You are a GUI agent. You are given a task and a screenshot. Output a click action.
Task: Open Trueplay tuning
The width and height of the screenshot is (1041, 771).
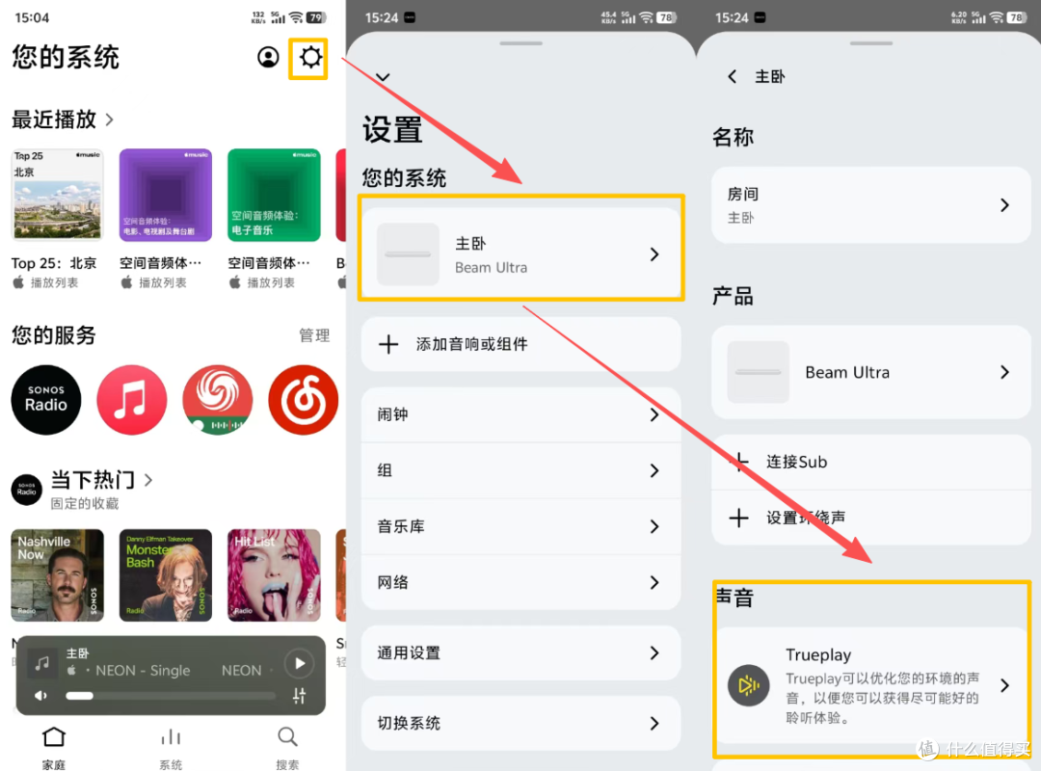coord(871,685)
